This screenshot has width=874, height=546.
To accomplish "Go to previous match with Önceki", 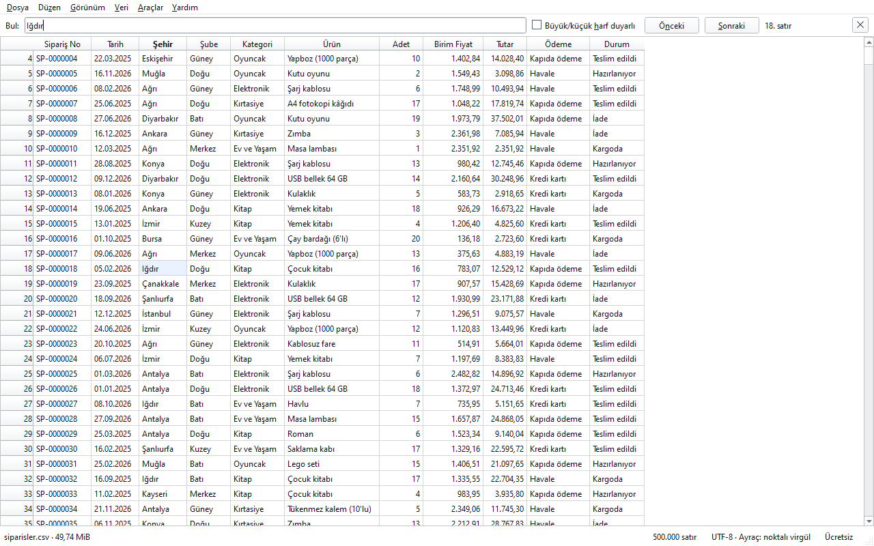I will point(672,25).
